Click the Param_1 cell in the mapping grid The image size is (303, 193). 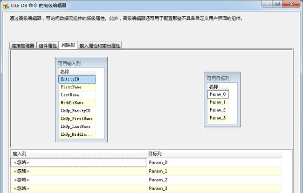pos(214,171)
